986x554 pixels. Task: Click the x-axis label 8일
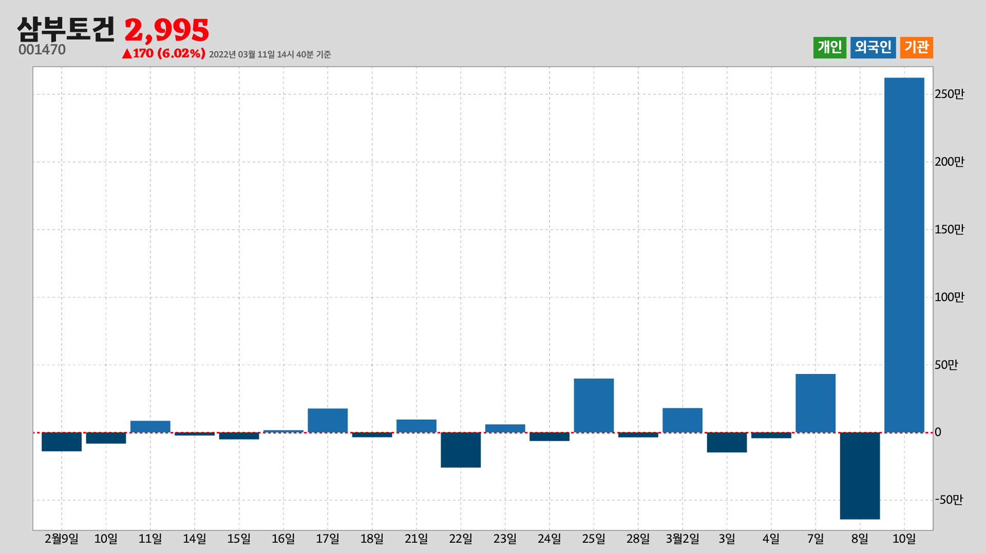tap(860, 539)
